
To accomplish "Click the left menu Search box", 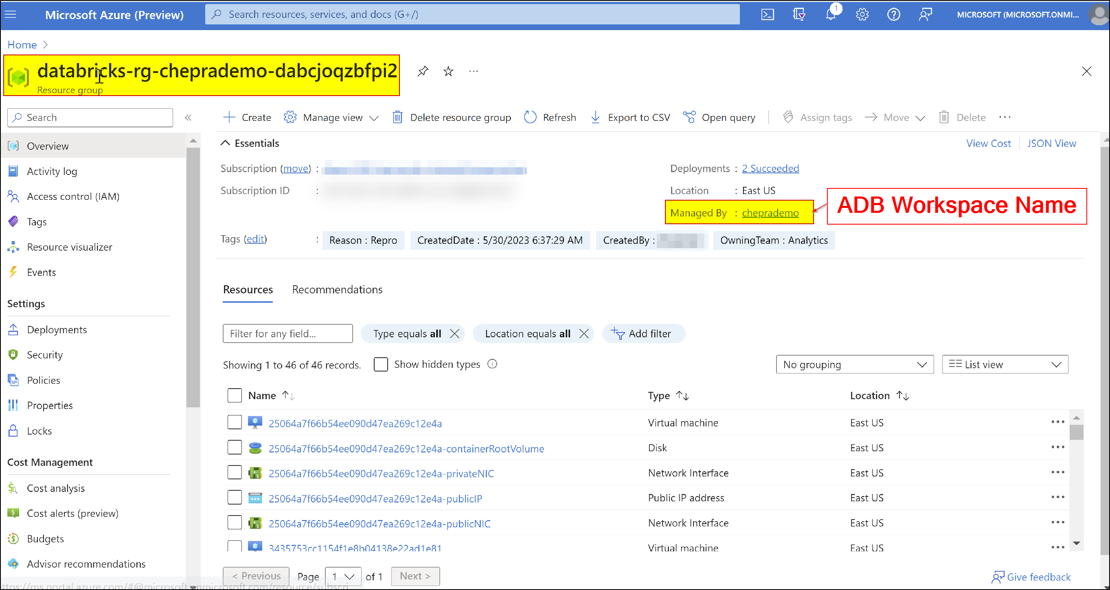I will point(90,118).
